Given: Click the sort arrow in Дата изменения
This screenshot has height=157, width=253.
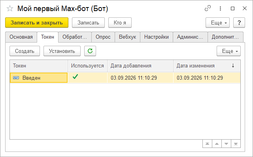Looking at the screenshot, I should [233, 65].
